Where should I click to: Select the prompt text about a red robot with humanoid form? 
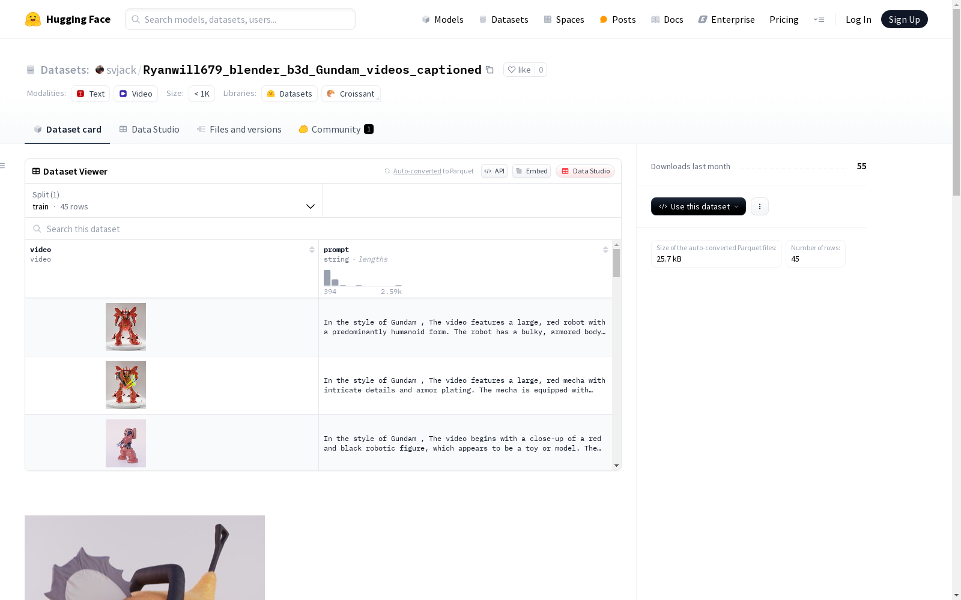tap(465, 327)
